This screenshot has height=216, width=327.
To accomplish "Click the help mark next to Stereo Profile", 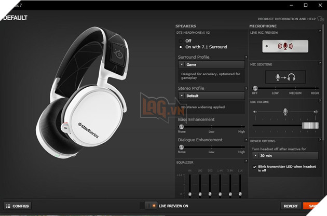I will [246, 88].
